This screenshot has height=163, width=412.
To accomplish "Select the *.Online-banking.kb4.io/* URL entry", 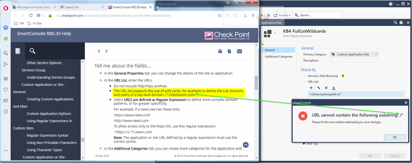I will [356, 94].
